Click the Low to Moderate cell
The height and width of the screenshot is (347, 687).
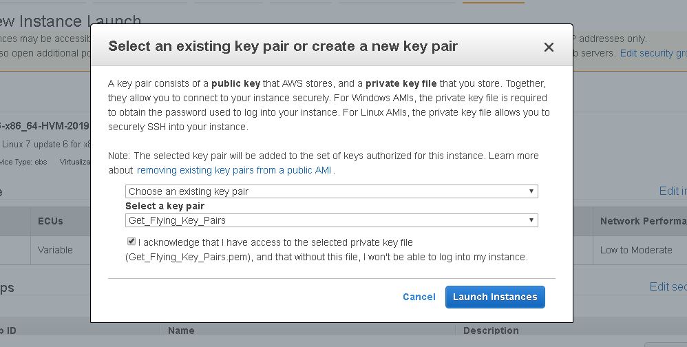pyautogui.click(x=635, y=250)
